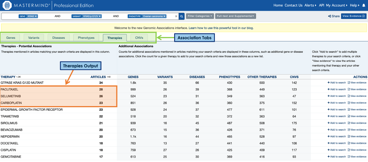Expand the Help menu
Image resolution: width=368 pixels, height=162 pixels.
[x=355, y=5]
